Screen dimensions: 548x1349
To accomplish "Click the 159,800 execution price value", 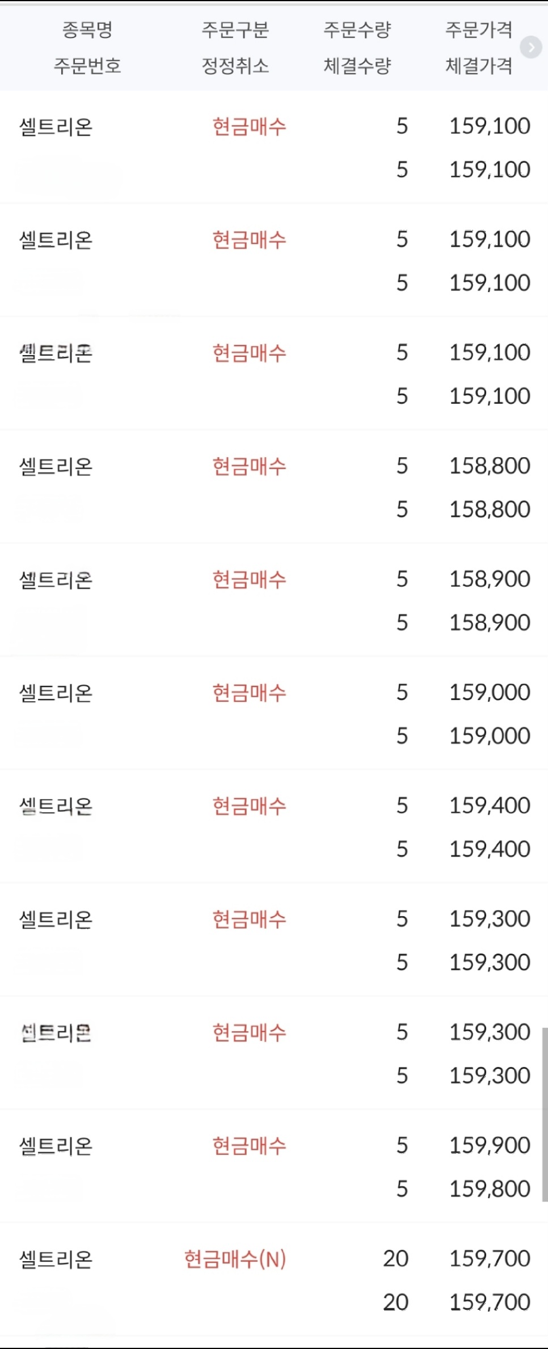I will (x=490, y=1189).
